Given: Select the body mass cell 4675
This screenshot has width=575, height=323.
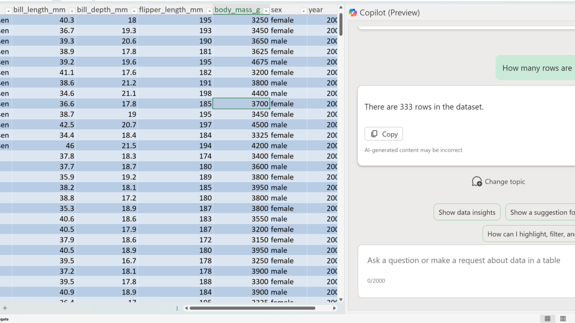Looking at the screenshot, I should click(241, 62).
